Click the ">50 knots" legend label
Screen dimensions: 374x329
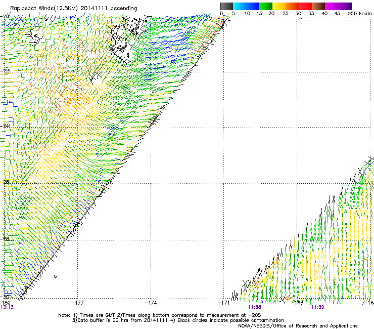click(359, 14)
